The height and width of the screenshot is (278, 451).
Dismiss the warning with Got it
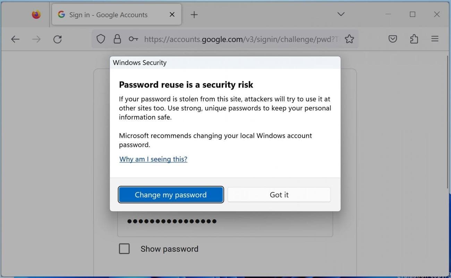[279, 195]
